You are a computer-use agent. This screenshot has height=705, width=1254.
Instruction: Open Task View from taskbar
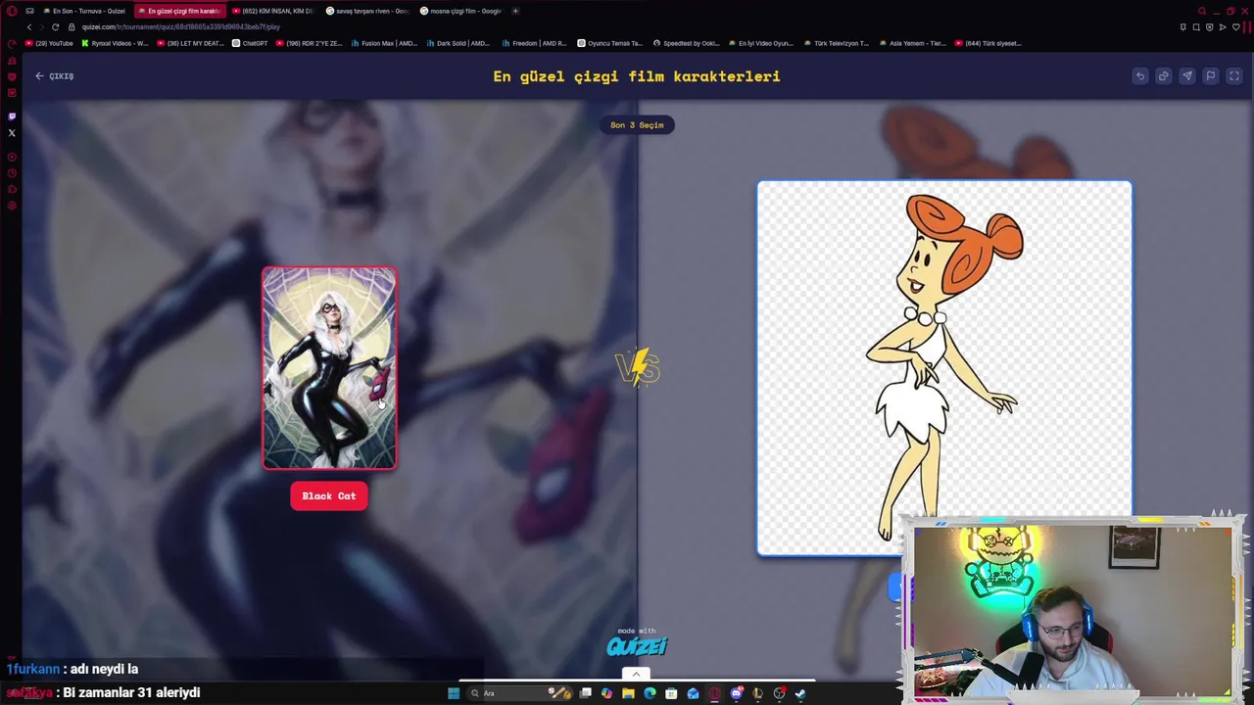pyautogui.click(x=586, y=693)
